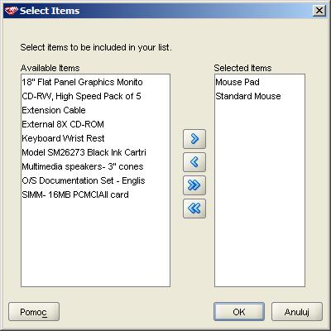The width and height of the screenshot is (331, 331).
Task: Pick Keyboard Wrist Rest in the list
Action: pos(95,138)
